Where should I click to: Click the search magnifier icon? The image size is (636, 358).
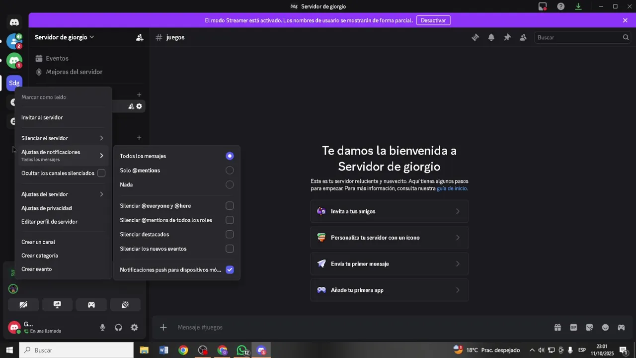tap(626, 37)
